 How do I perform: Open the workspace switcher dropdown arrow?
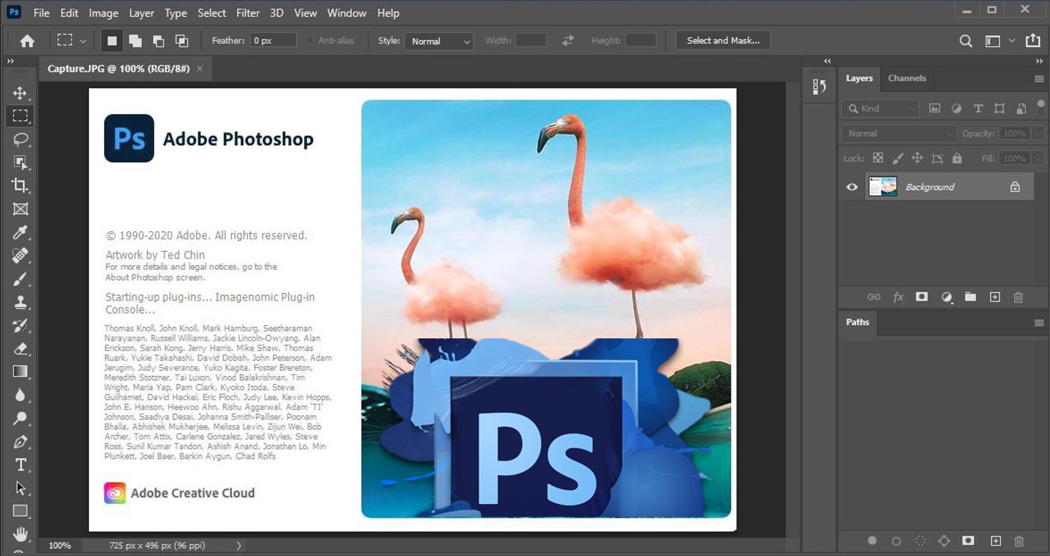point(1012,41)
